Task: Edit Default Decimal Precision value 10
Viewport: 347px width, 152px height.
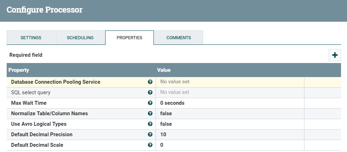Action: pyautogui.click(x=229, y=134)
